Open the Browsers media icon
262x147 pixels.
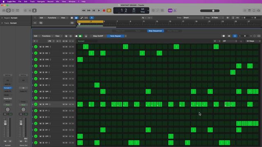(x=258, y=11)
